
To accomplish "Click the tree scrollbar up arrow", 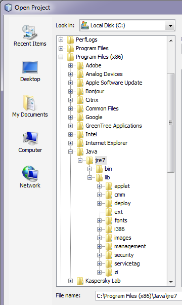I will click(x=171, y=41).
